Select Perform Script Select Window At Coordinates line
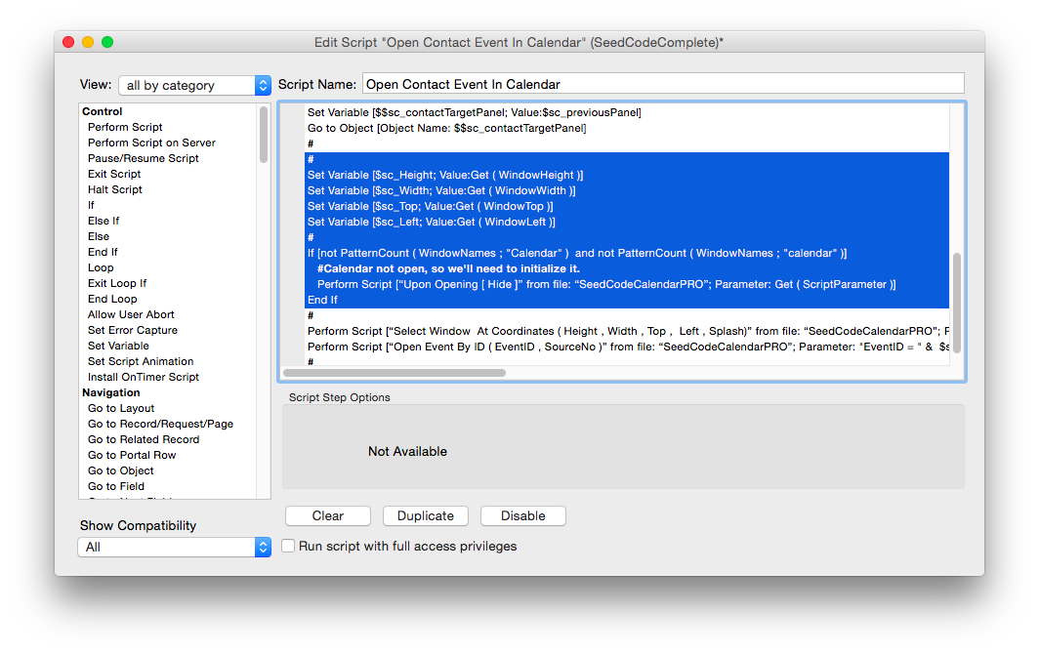 [x=628, y=331]
